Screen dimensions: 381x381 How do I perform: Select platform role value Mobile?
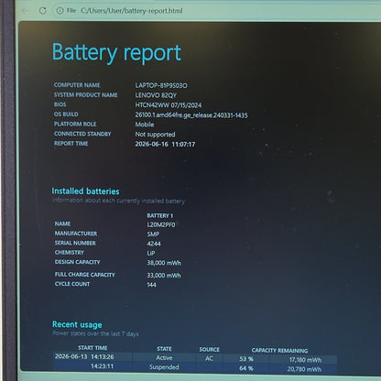(x=145, y=125)
